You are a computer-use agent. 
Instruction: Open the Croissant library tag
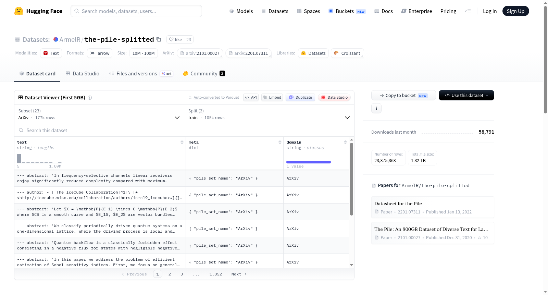[x=347, y=53]
